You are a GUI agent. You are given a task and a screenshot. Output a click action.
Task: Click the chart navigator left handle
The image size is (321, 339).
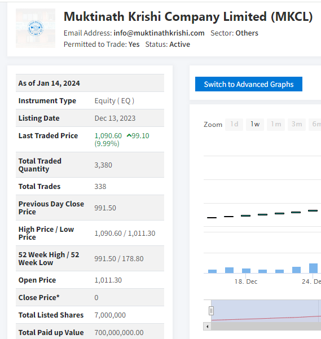coord(211,311)
